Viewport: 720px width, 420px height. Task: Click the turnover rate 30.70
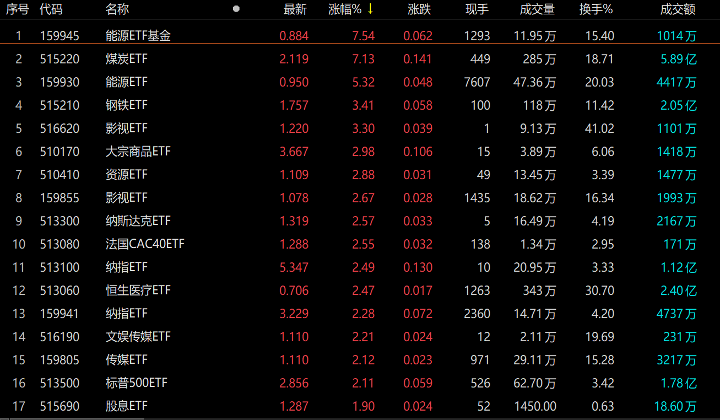pos(599,290)
